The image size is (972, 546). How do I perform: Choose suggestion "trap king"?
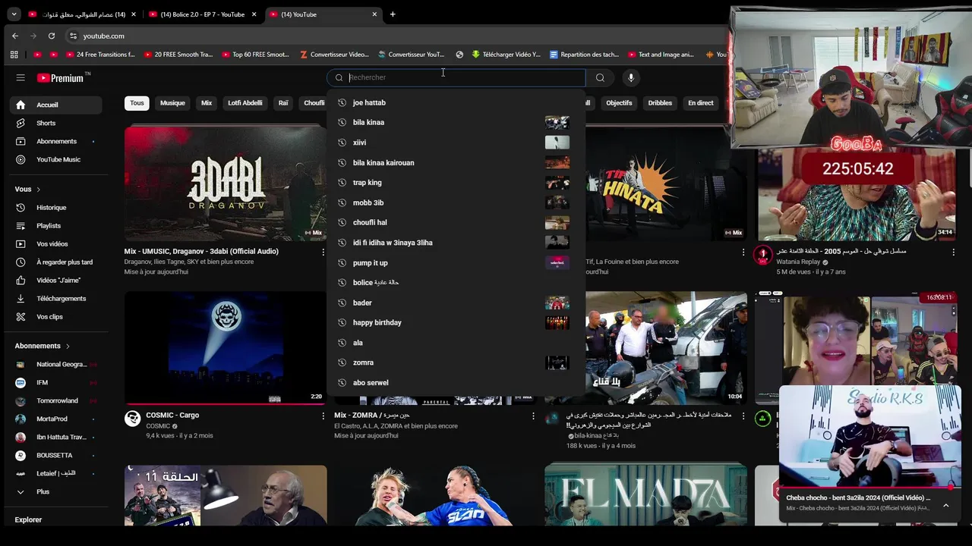click(x=456, y=183)
